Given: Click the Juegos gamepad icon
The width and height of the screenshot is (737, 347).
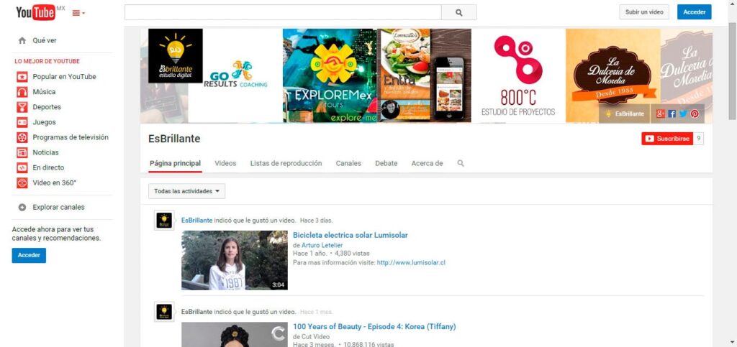Looking at the screenshot, I should tap(22, 122).
